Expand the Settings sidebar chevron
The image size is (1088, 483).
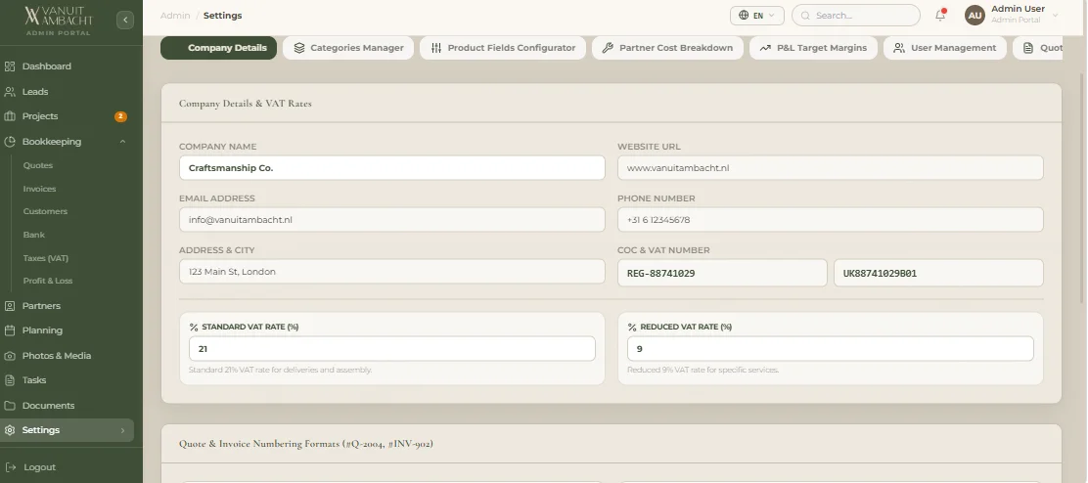click(123, 430)
